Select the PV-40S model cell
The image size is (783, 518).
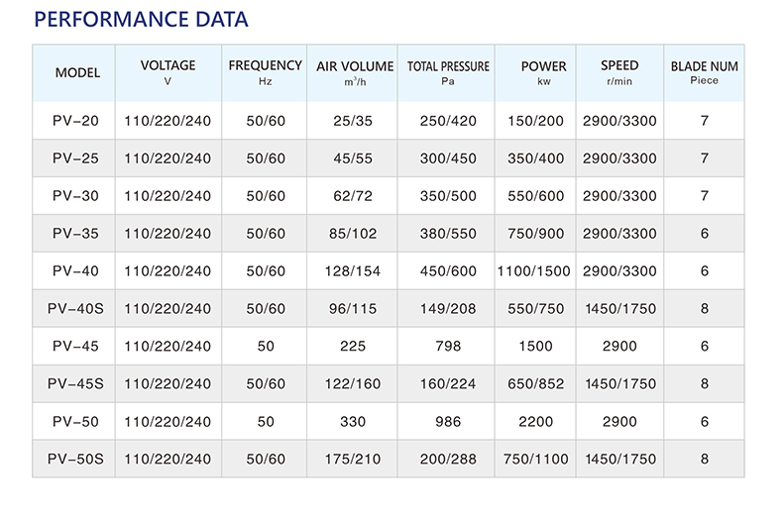(75, 309)
